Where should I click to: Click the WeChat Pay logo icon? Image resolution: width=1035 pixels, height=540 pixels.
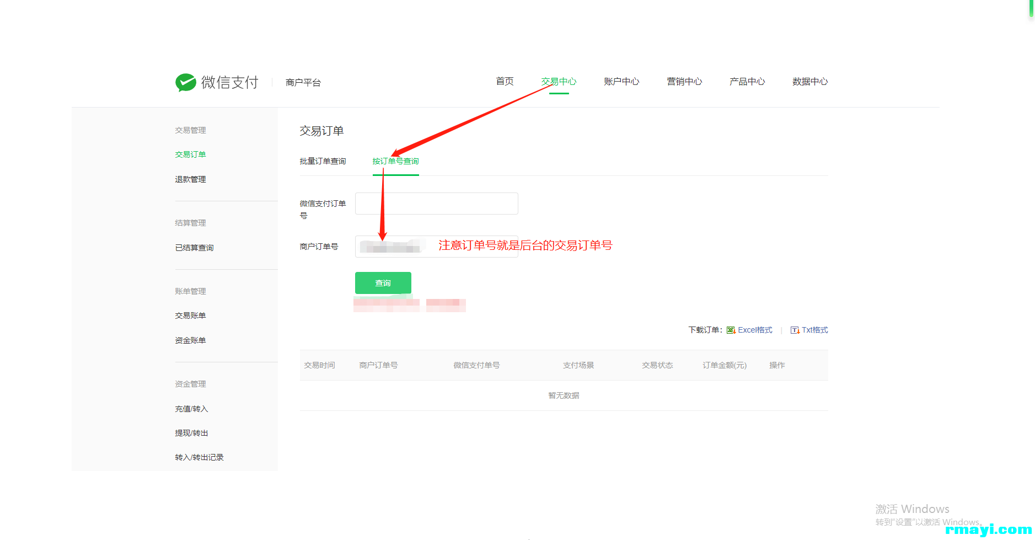tap(186, 82)
